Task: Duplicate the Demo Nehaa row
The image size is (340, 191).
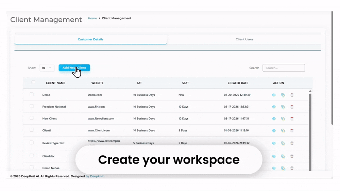Action: [283, 168]
